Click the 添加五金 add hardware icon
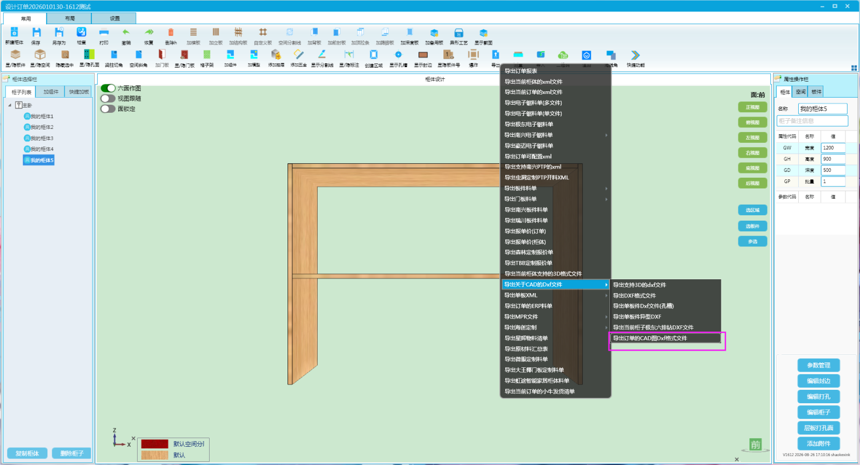 (299, 55)
